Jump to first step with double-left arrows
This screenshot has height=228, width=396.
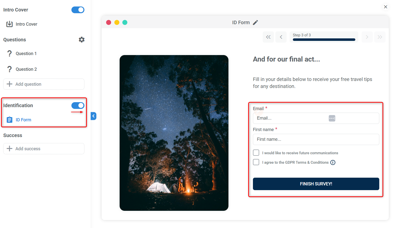coord(268,37)
